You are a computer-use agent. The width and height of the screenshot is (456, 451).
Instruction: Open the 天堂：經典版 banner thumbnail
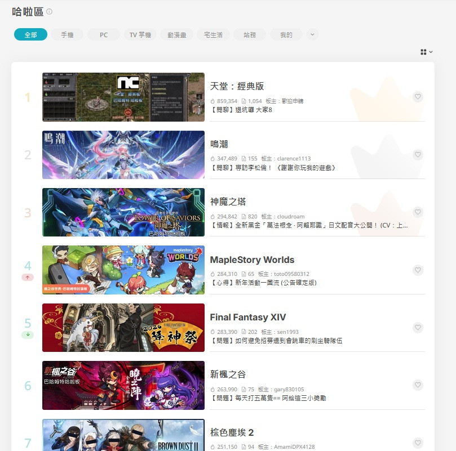click(x=123, y=97)
